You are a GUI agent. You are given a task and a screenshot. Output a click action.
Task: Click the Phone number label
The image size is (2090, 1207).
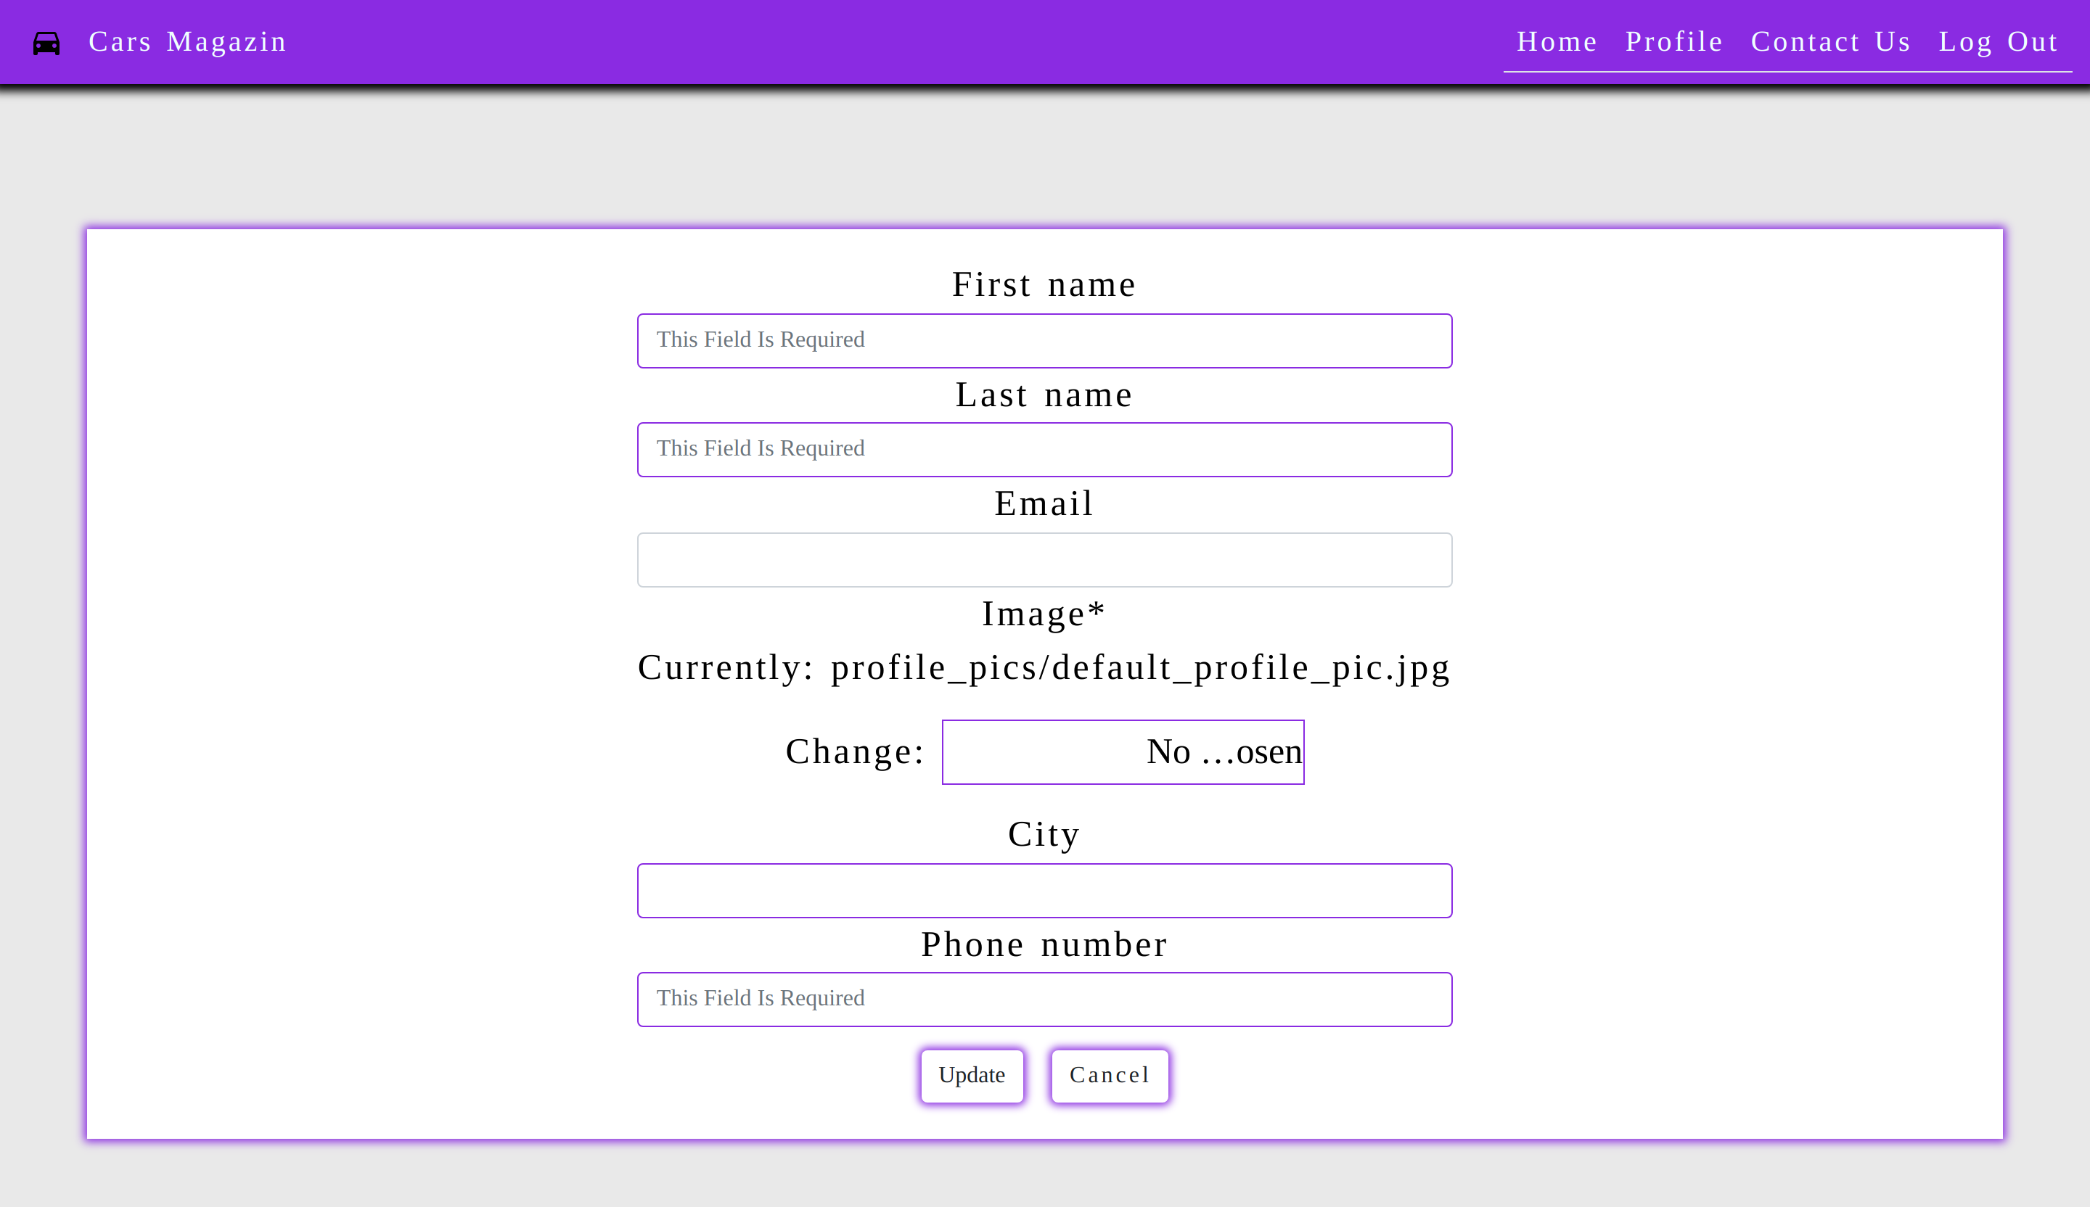tap(1044, 944)
